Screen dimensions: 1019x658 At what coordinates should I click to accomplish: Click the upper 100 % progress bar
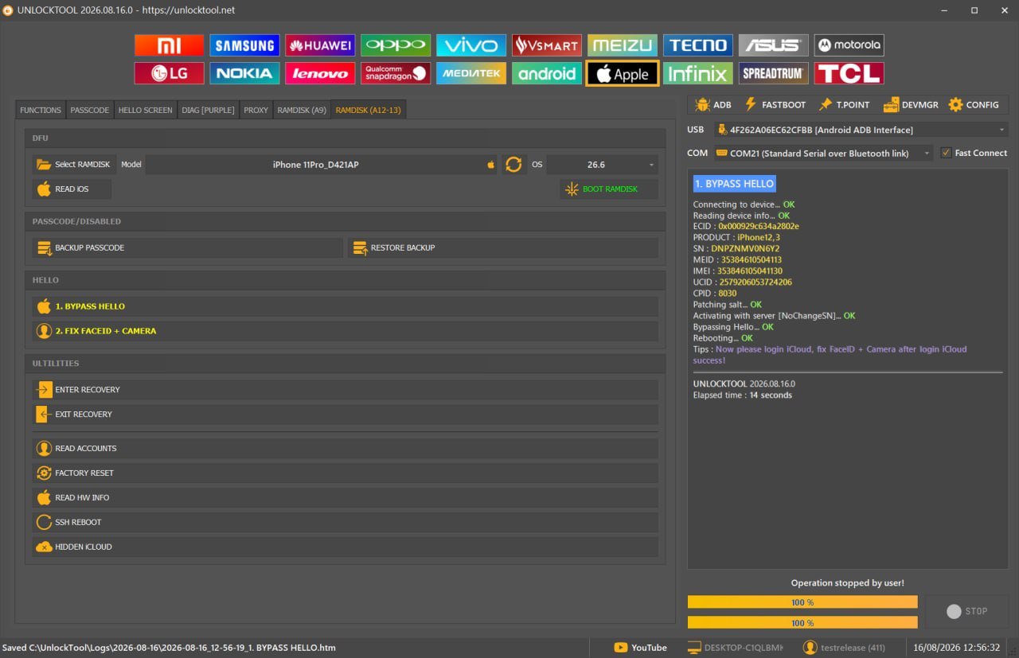click(802, 602)
